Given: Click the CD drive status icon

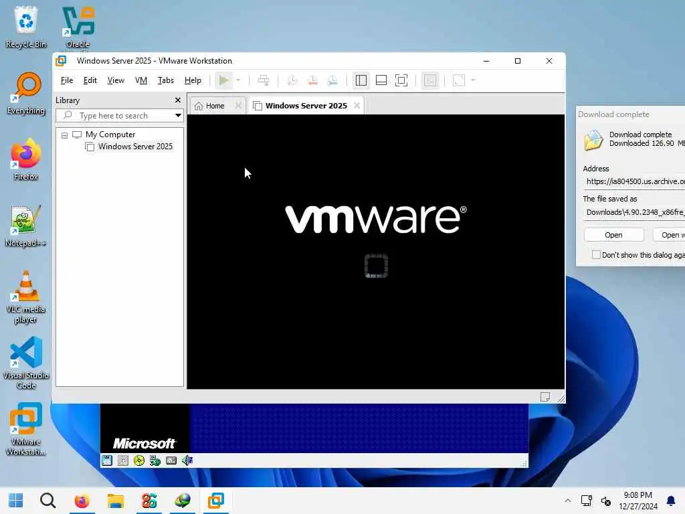Looking at the screenshot, I should point(139,460).
